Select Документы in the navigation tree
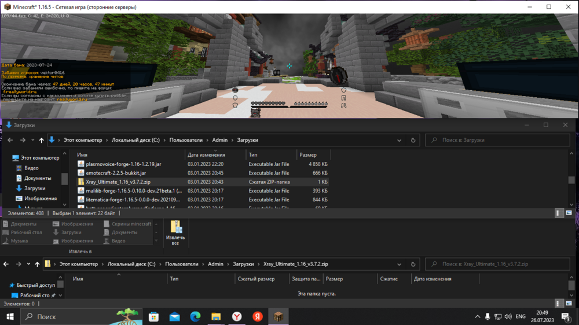Screen dimensions: 579x325 click(x=38, y=178)
